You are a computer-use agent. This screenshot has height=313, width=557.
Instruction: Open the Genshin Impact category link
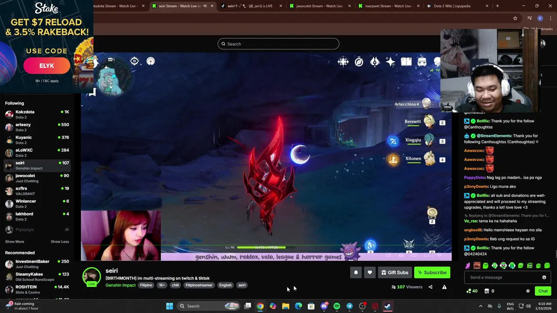pyautogui.click(x=121, y=285)
